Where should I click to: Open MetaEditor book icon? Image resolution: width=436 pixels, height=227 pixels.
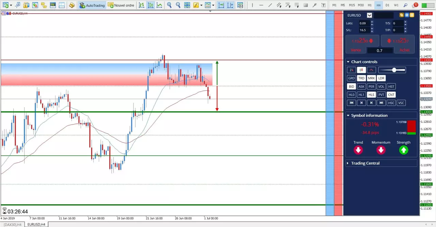tap(72, 5)
